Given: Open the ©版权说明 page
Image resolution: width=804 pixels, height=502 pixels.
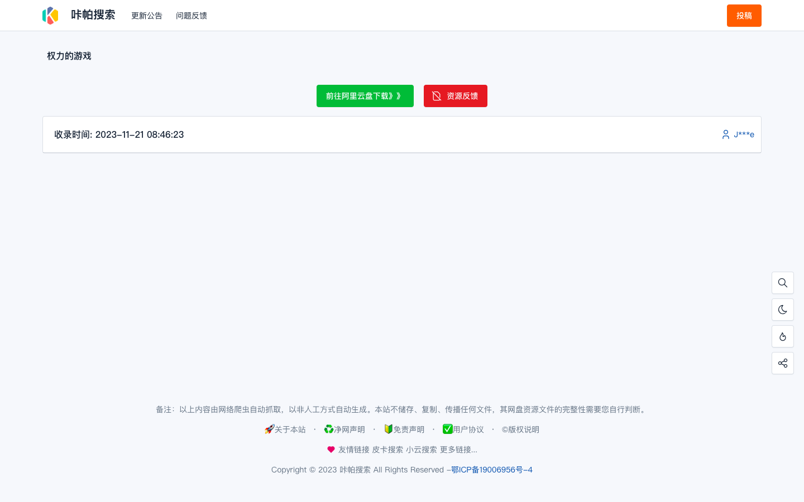Looking at the screenshot, I should pyautogui.click(x=520, y=429).
